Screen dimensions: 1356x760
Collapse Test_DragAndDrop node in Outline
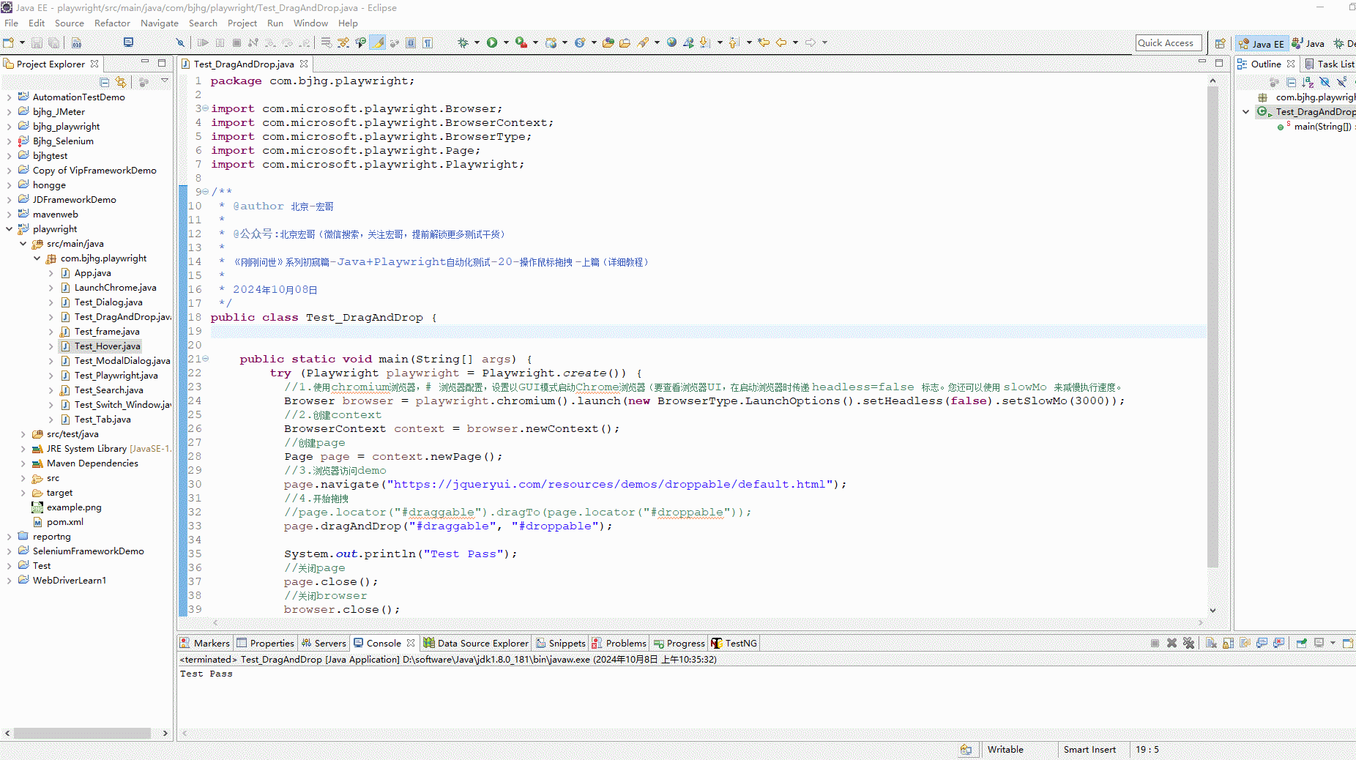tap(1246, 112)
